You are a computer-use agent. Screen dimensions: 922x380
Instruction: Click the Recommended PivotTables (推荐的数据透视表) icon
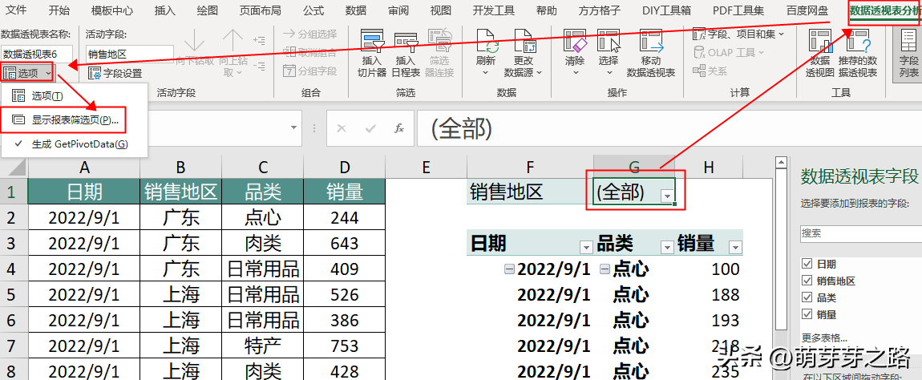tap(857, 41)
